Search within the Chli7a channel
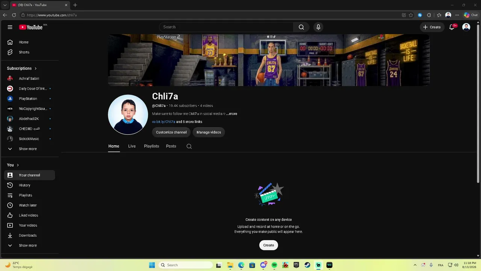This screenshot has height=271, width=481. 189,146
